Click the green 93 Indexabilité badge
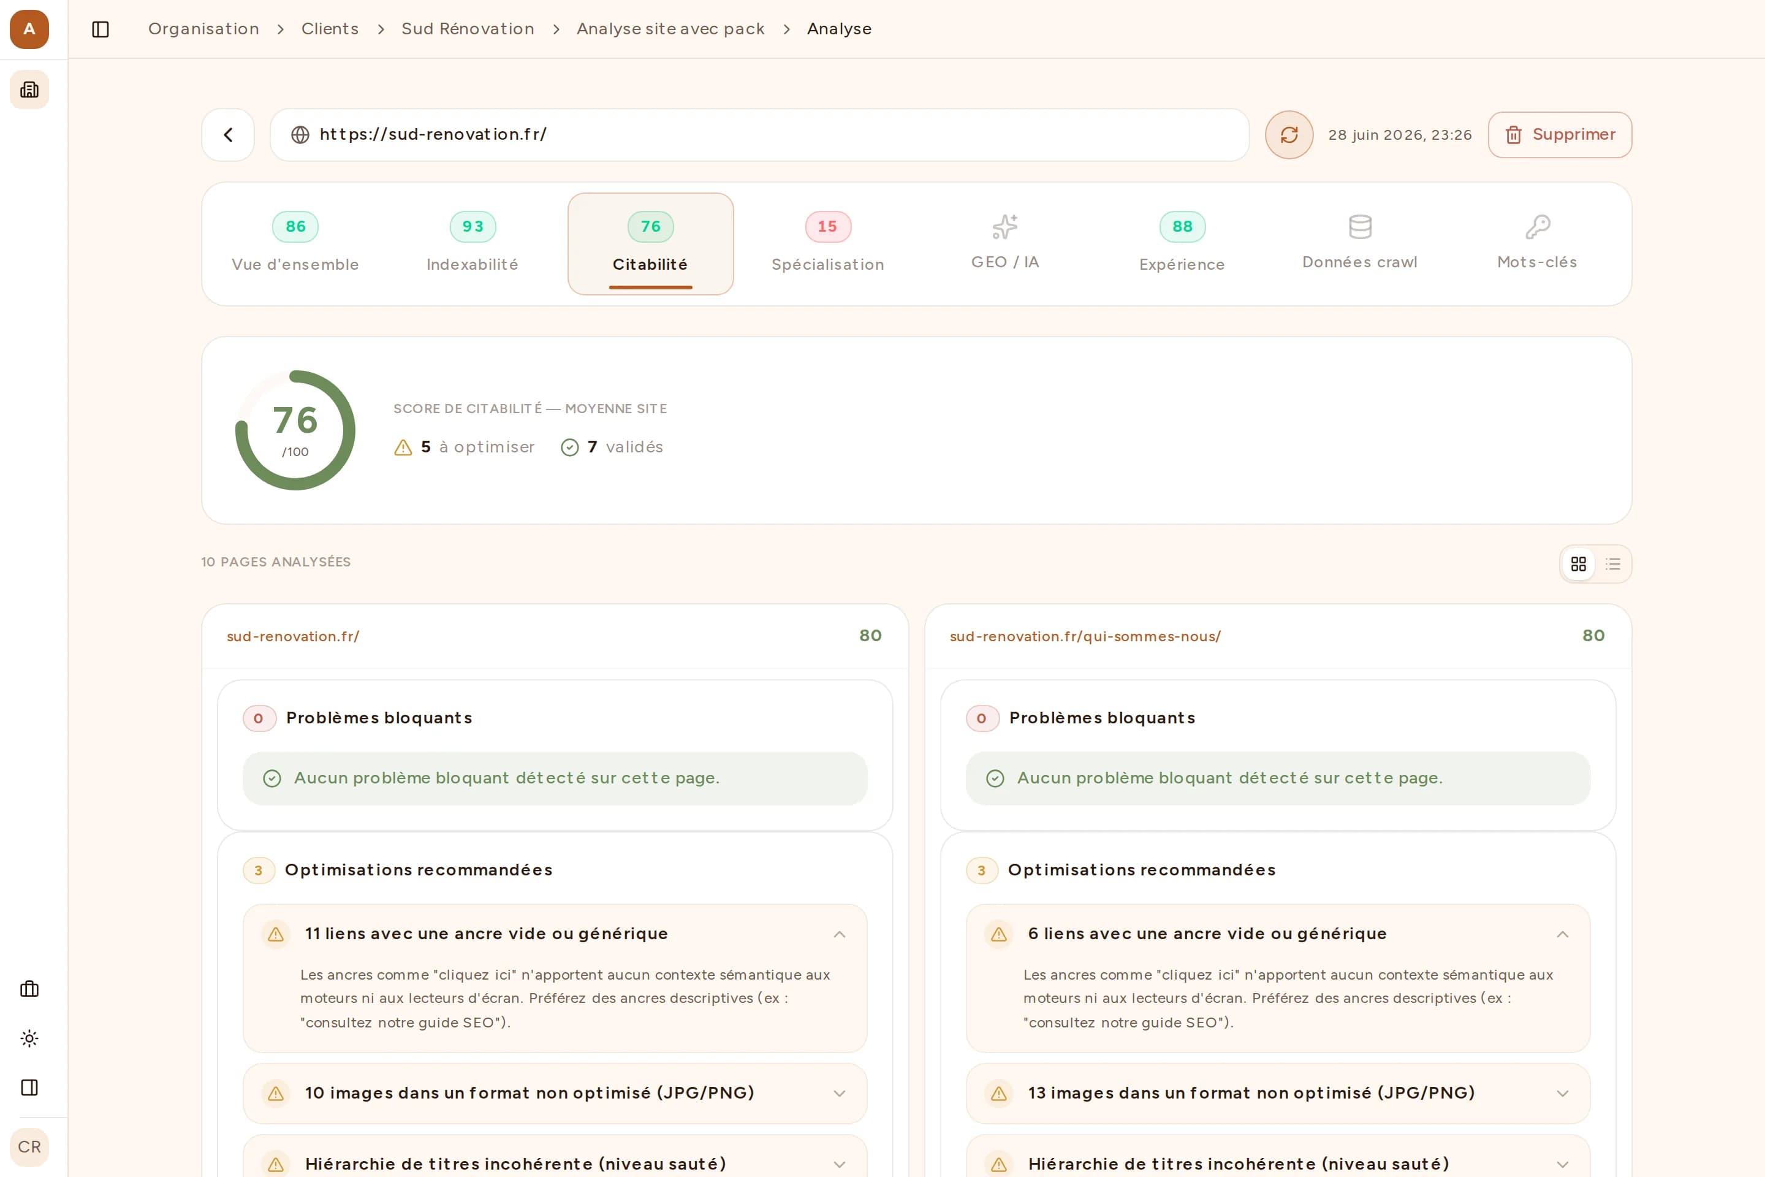This screenshot has width=1765, height=1177. click(473, 227)
